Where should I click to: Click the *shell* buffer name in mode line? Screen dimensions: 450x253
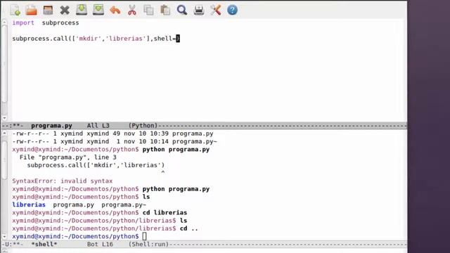click(x=44, y=245)
